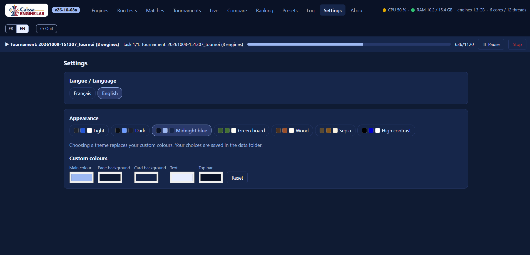This screenshot has width=530, height=255.
Task: Open the Presets tab
Action: (290, 10)
